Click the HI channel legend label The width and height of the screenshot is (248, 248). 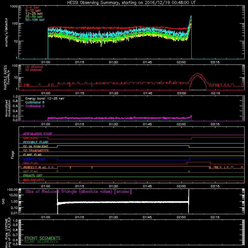click(x=33, y=70)
